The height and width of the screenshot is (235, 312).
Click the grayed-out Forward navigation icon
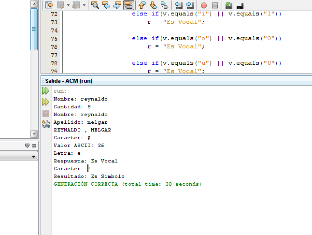coord(76,5)
